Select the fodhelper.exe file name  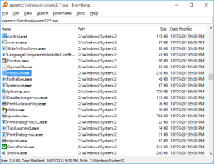[x=20, y=79]
